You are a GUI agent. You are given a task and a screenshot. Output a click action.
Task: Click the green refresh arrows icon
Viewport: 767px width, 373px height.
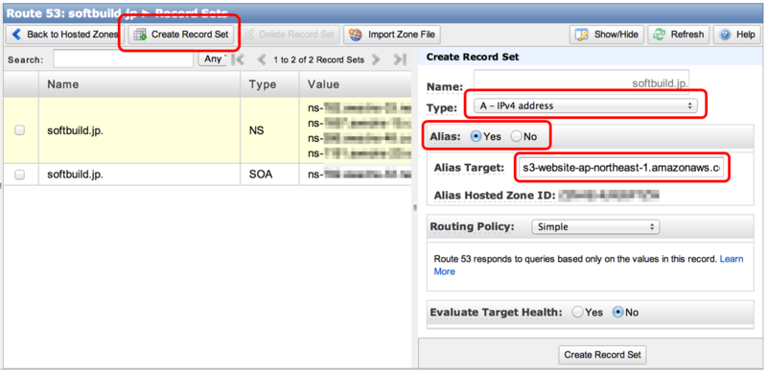(660, 35)
